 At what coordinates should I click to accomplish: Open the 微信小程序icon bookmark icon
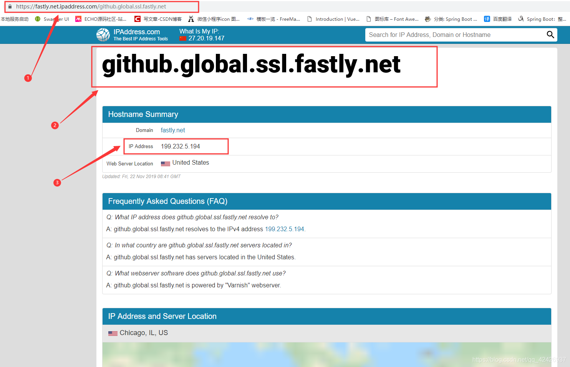[x=191, y=19]
